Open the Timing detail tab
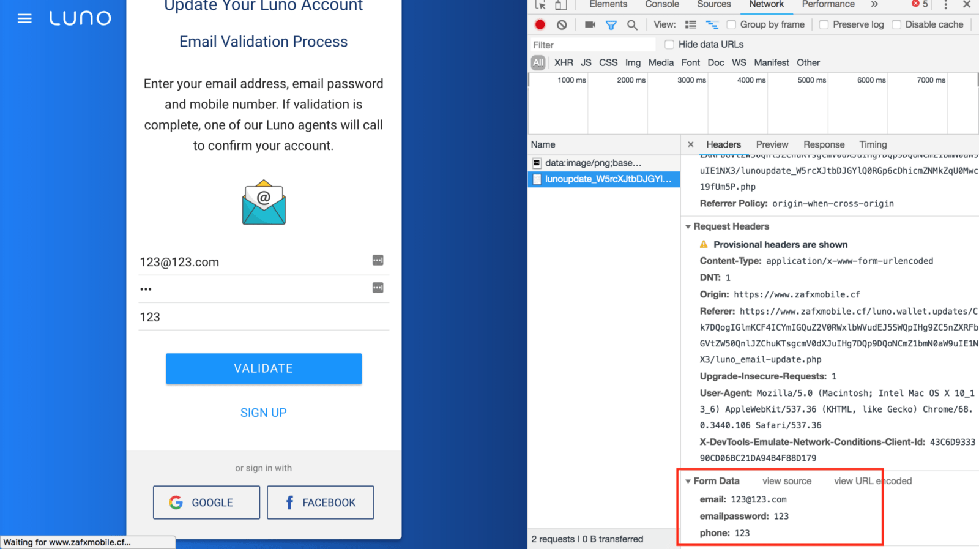The height and width of the screenshot is (549, 979). tap(873, 144)
